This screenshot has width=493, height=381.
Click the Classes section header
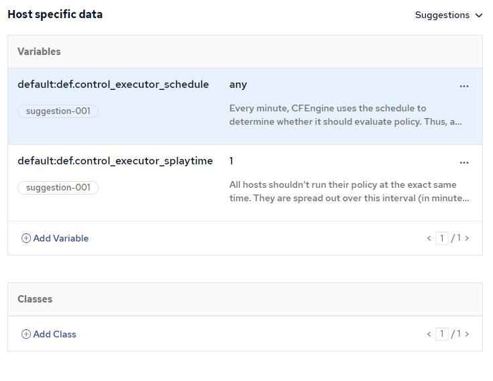(35, 299)
